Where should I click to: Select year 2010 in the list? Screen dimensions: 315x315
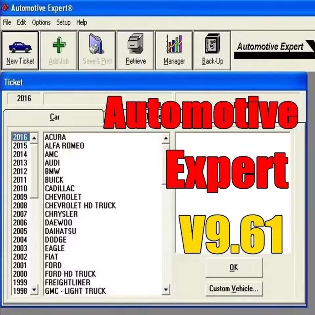20,188
